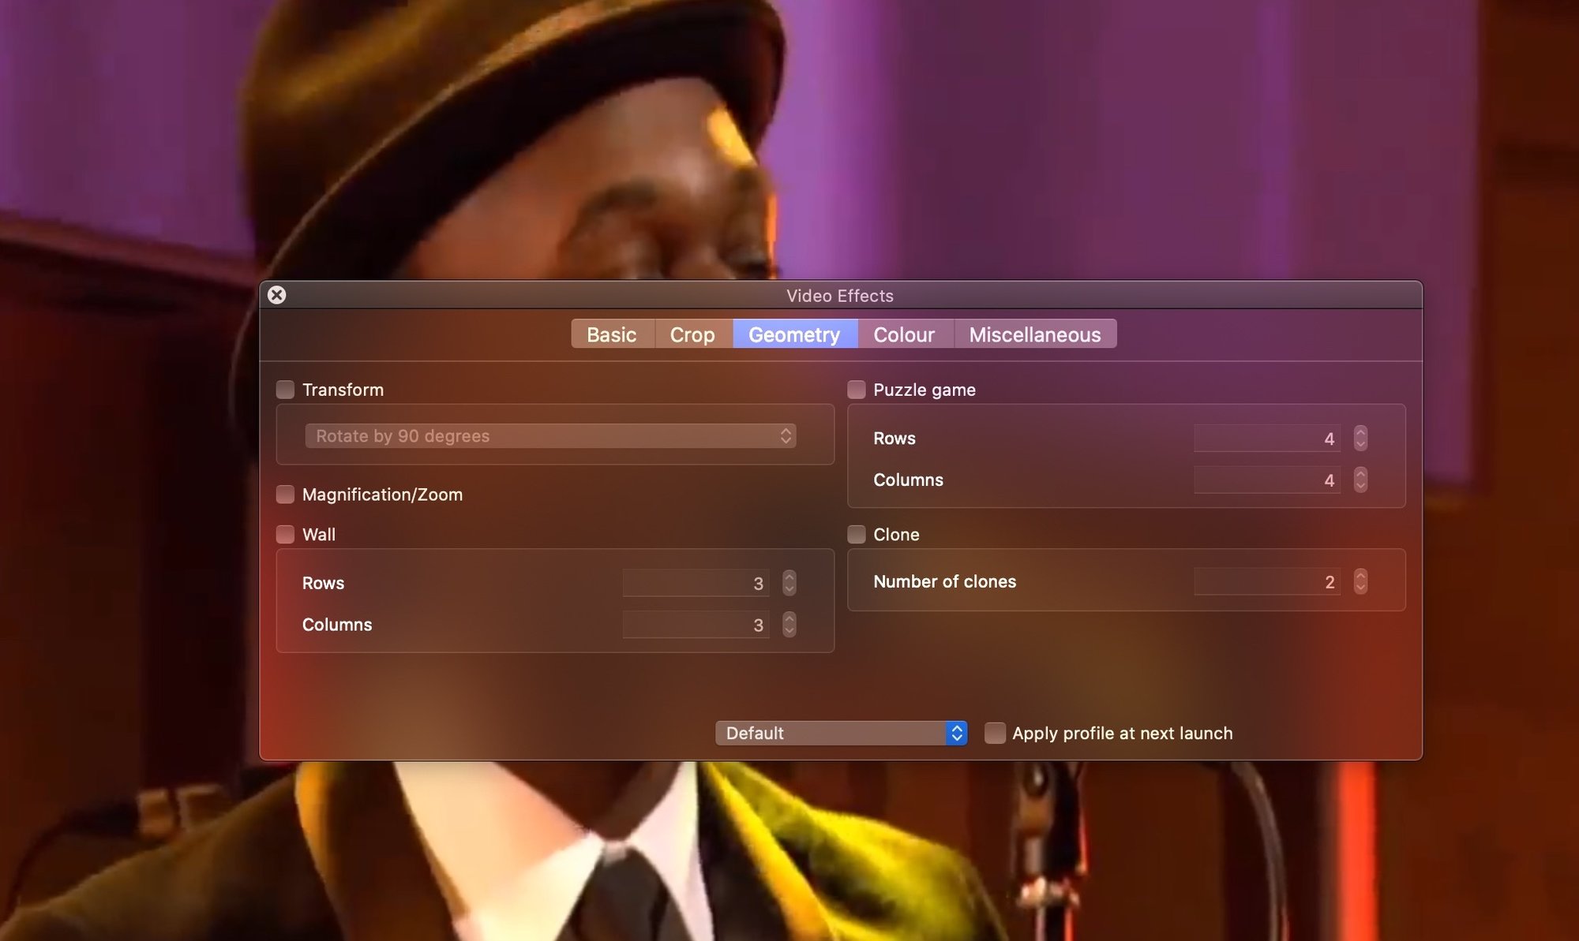Click the Wall Columns stepper arrows
The image size is (1579, 941).
789,625
